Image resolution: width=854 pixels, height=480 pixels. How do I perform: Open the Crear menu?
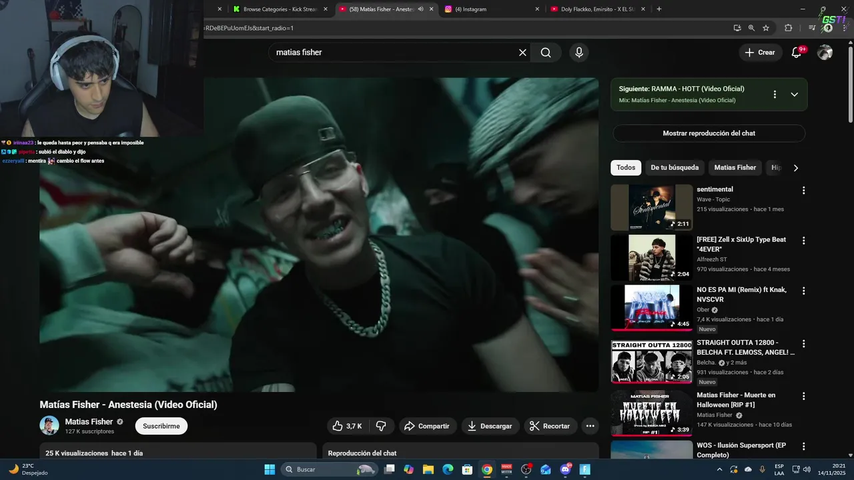point(760,53)
